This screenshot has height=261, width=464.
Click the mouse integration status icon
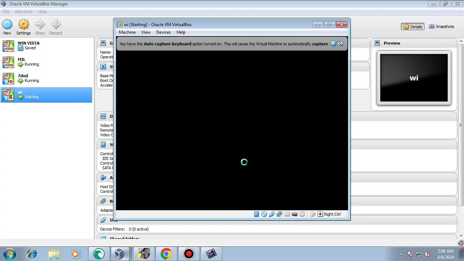(x=312, y=214)
